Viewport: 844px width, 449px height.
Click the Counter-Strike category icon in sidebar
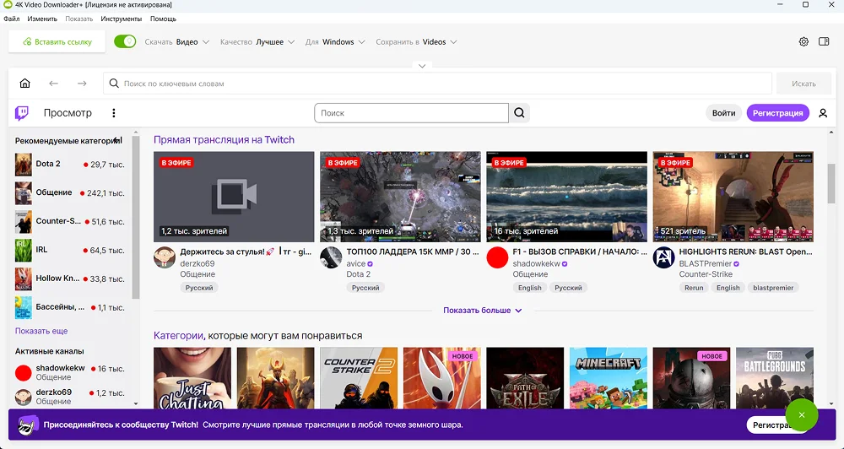coord(23,221)
